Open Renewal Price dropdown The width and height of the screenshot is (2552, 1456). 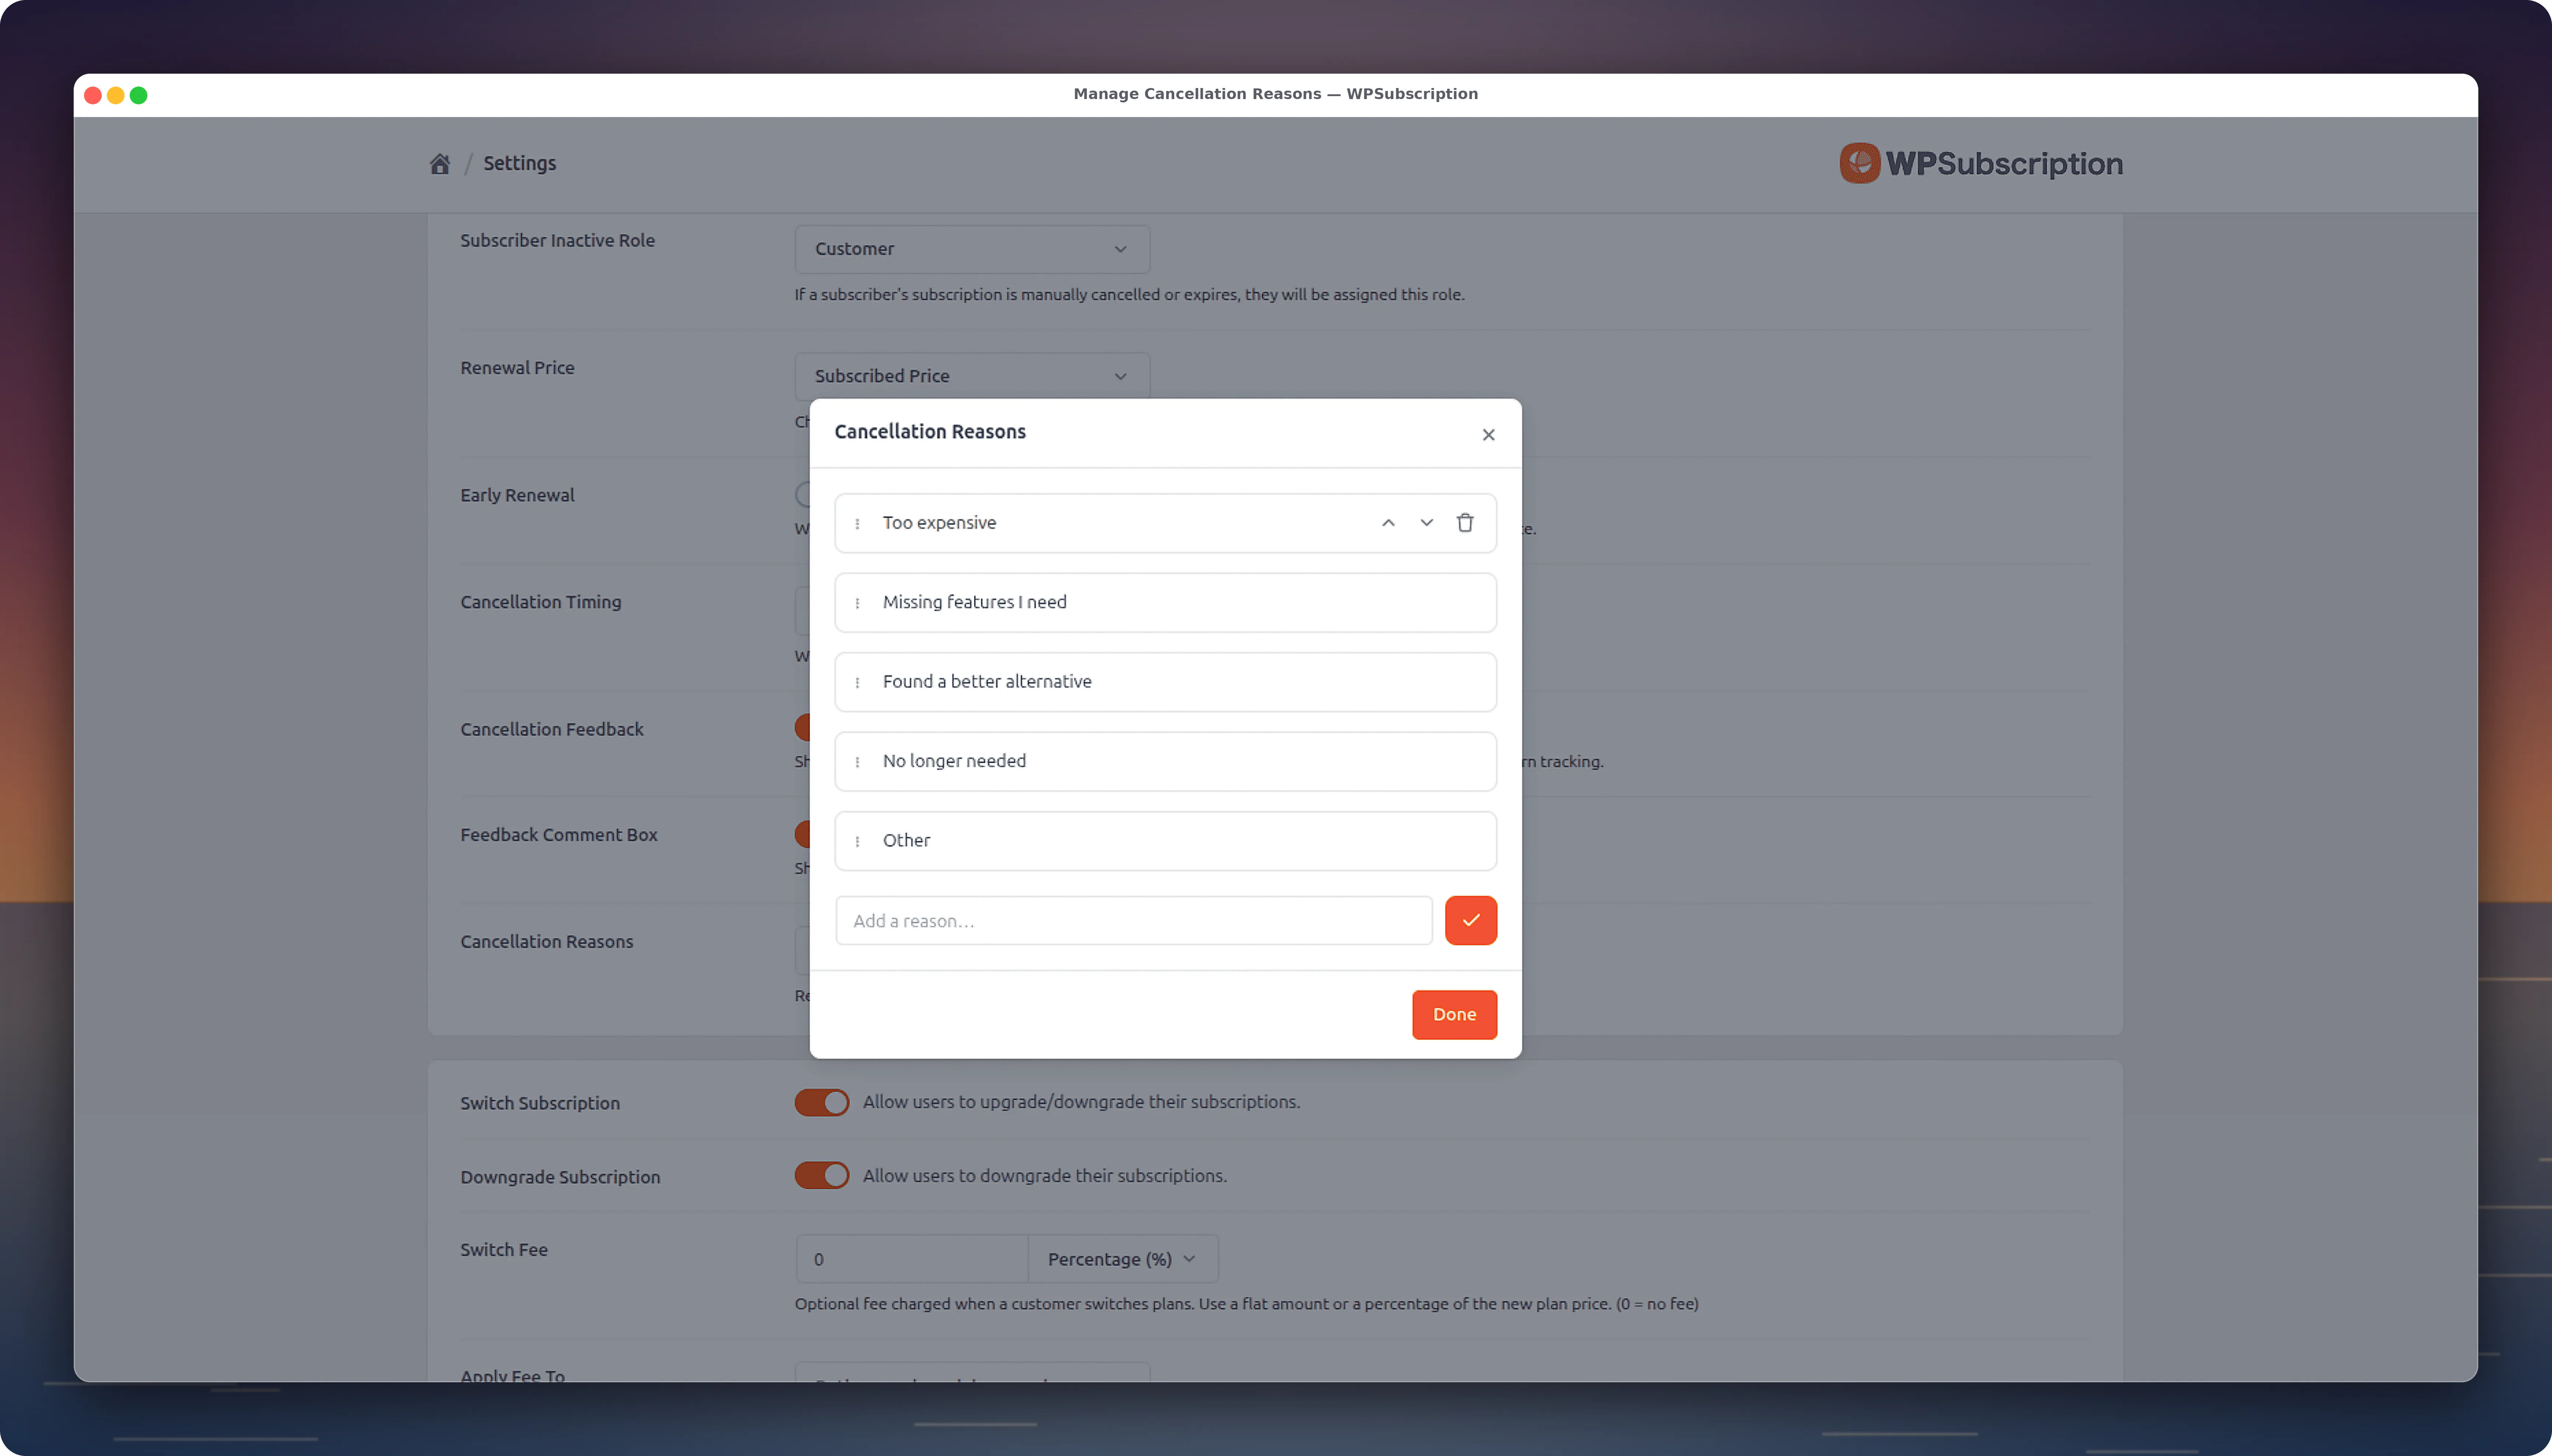[972, 376]
